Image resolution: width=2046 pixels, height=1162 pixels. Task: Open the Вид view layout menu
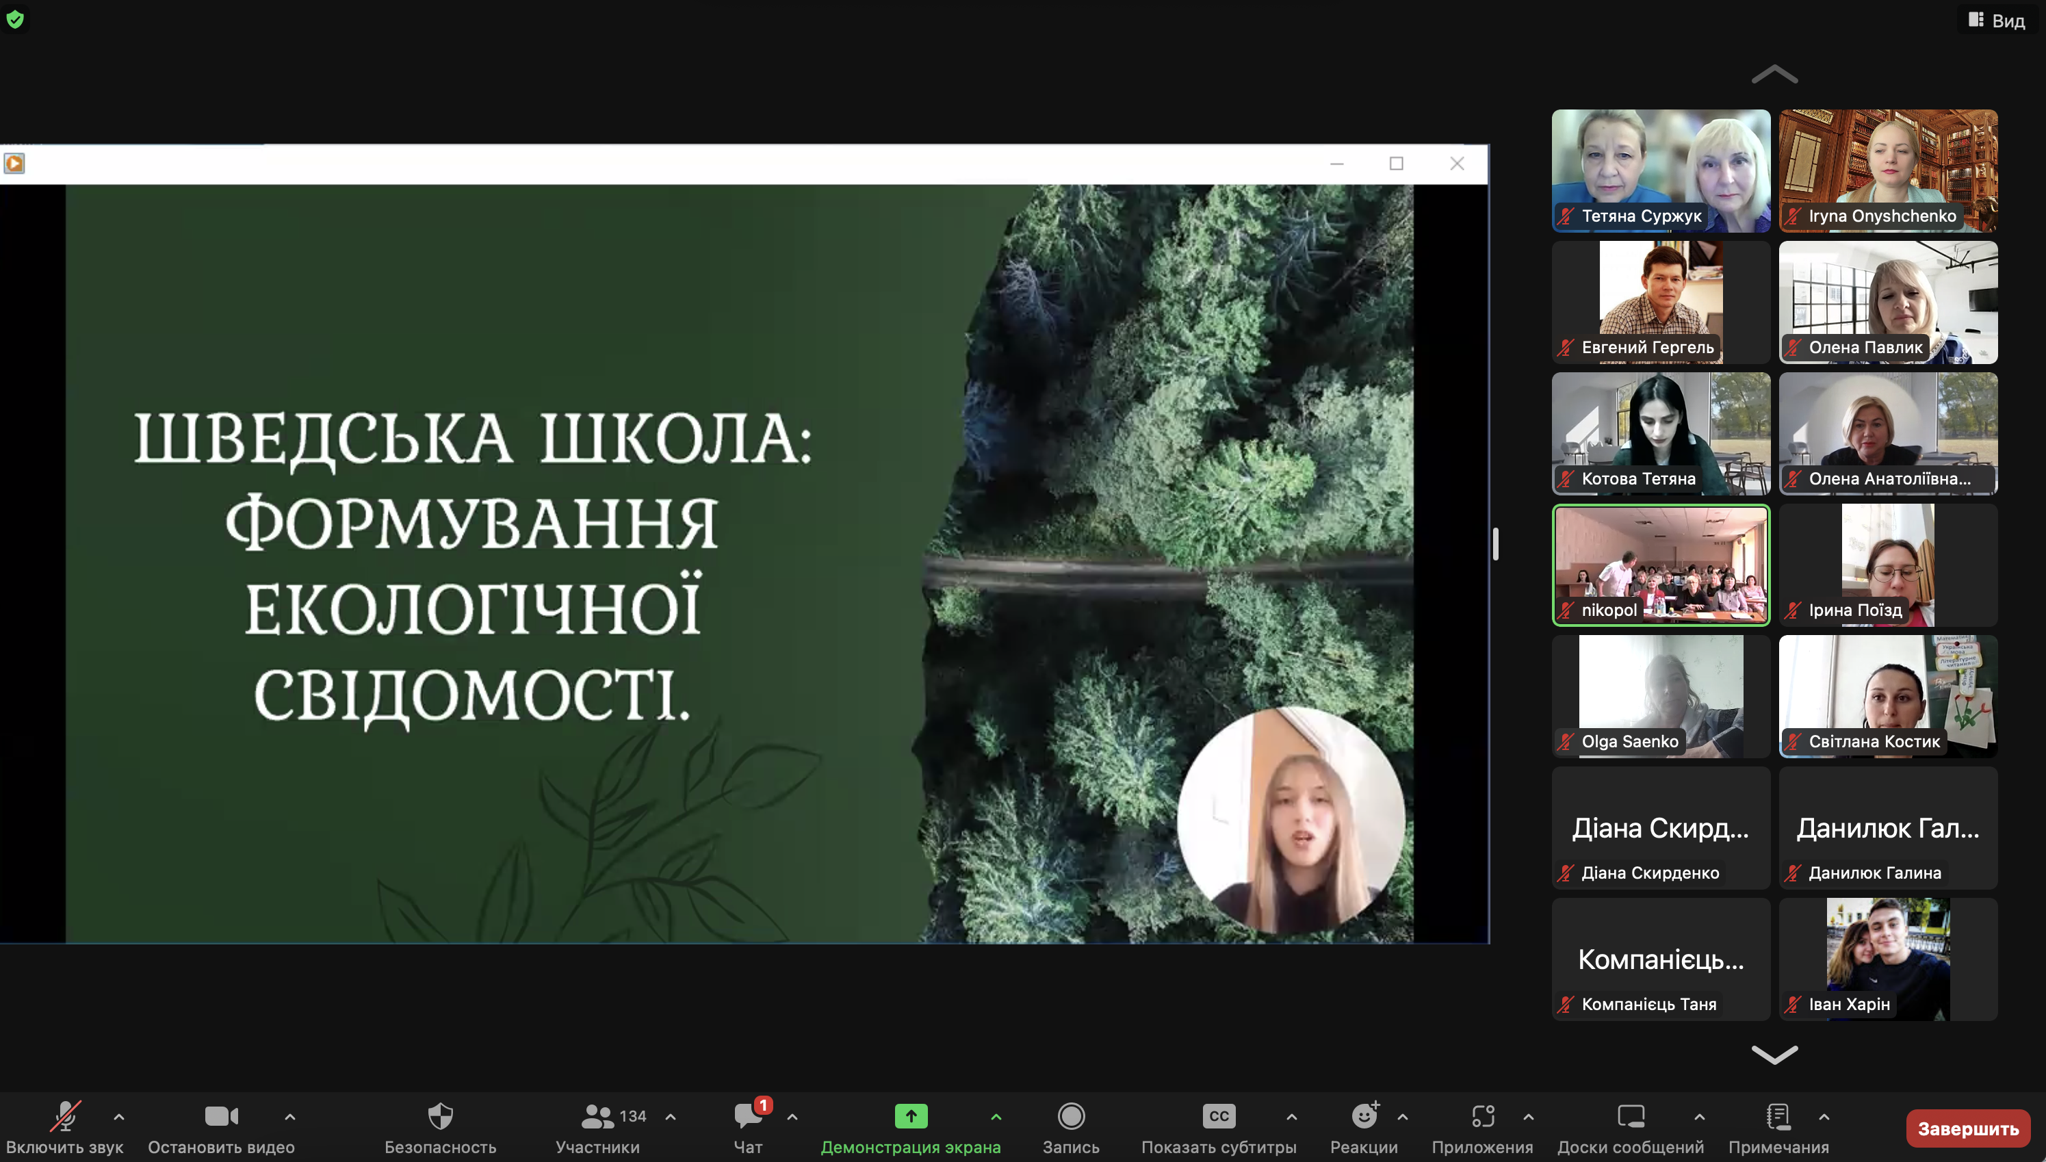[1997, 20]
